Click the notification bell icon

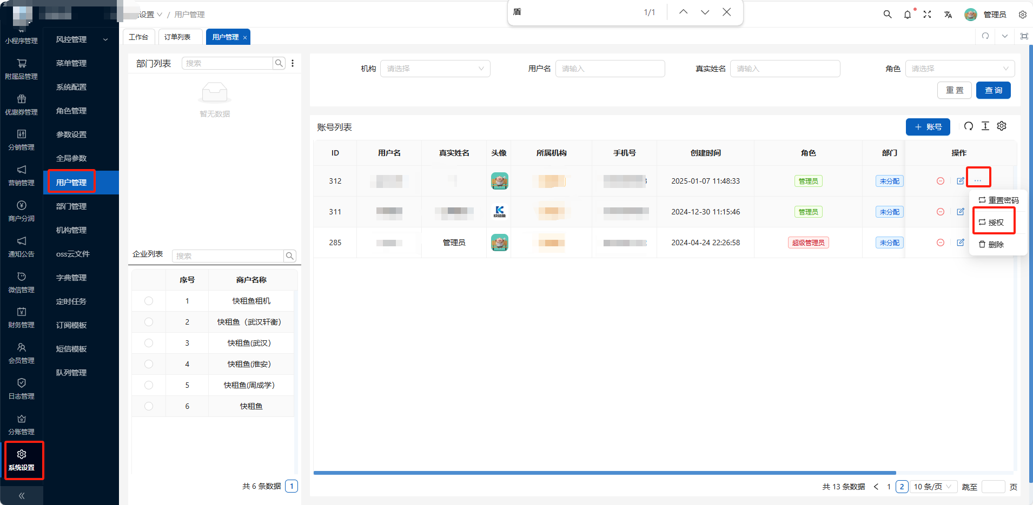click(x=908, y=15)
